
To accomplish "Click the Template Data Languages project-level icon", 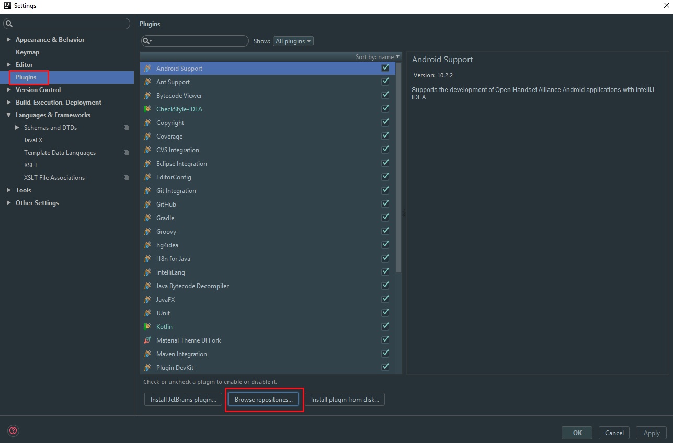I will click(x=126, y=153).
